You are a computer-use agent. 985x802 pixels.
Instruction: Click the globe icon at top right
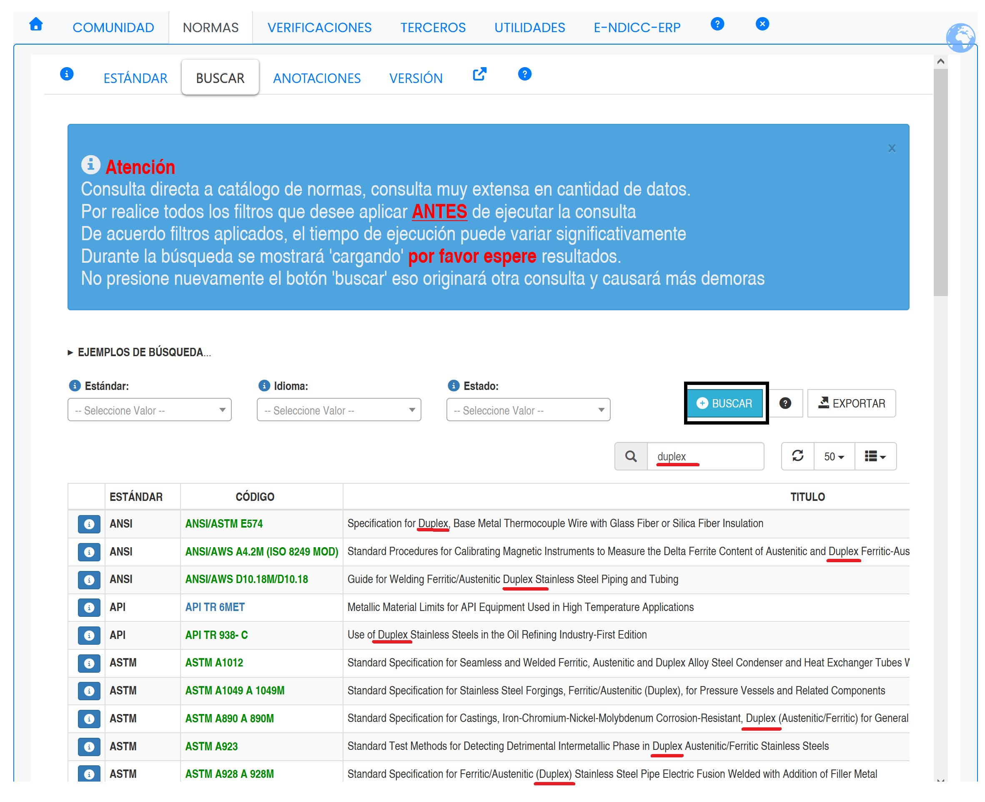pyautogui.click(x=960, y=38)
